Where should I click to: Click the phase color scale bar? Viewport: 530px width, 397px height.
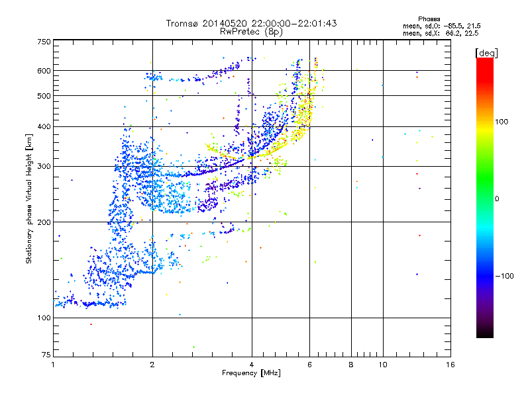click(485, 197)
